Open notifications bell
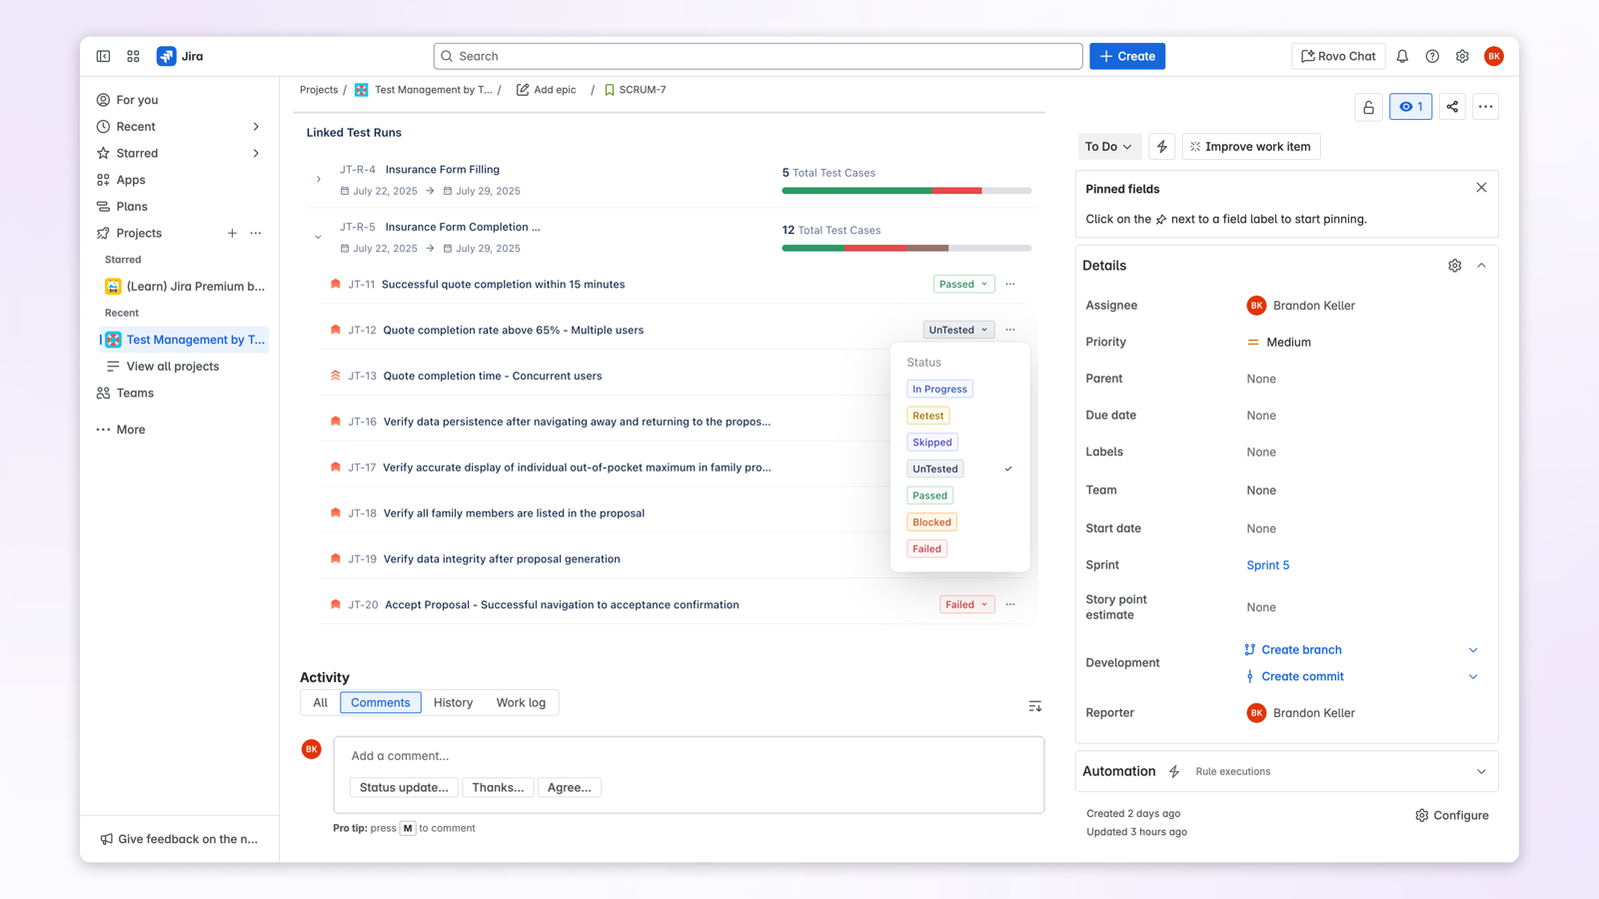Screen dimensions: 1599x899 (x=1402, y=56)
